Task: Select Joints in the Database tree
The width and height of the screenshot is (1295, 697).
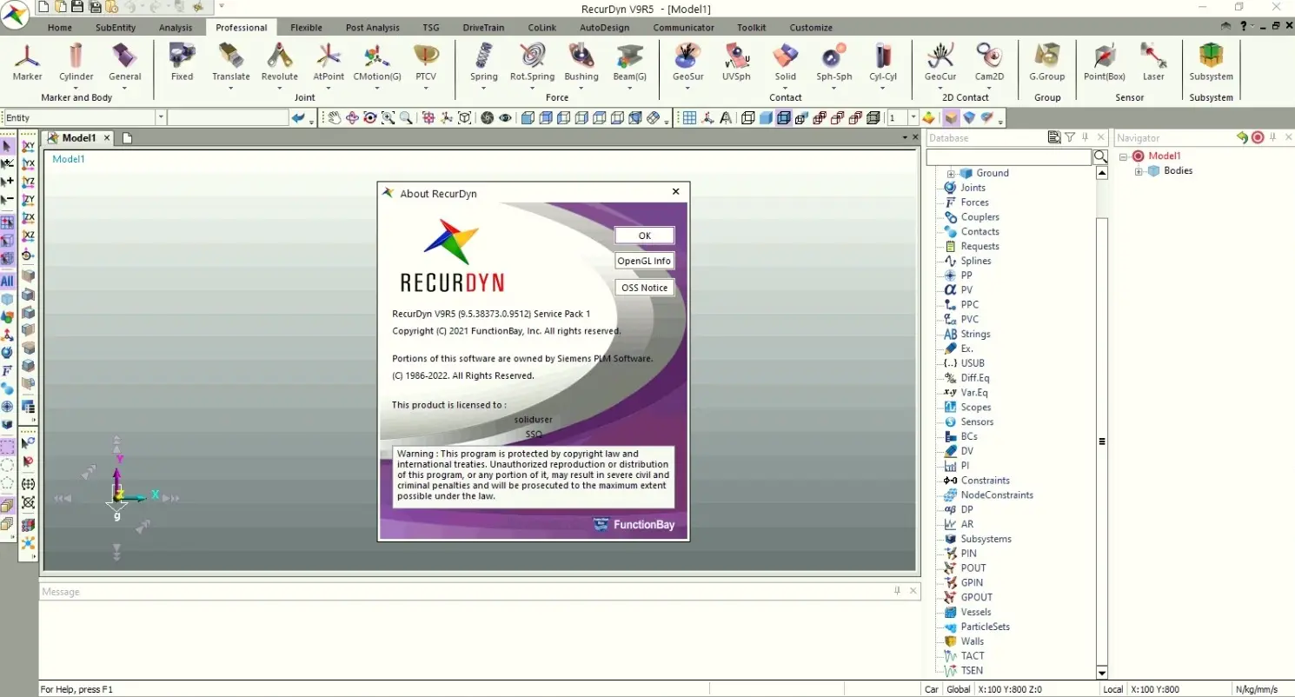Action: tap(973, 188)
